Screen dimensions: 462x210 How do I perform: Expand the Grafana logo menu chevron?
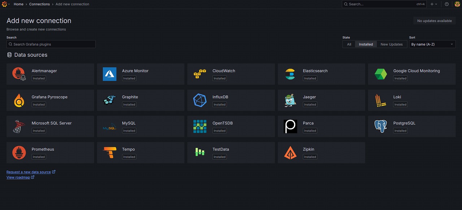9,4
